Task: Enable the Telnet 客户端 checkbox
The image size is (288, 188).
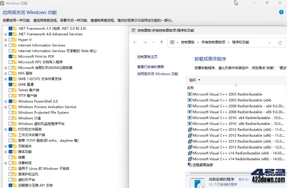Action: 10,90
